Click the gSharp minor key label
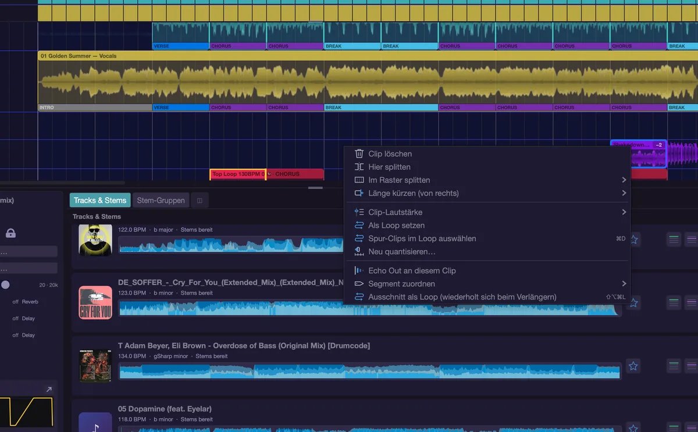 coord(171,356)
